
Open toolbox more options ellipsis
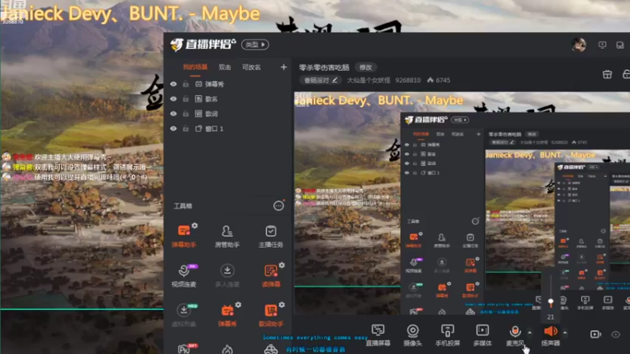click(279, 206)
